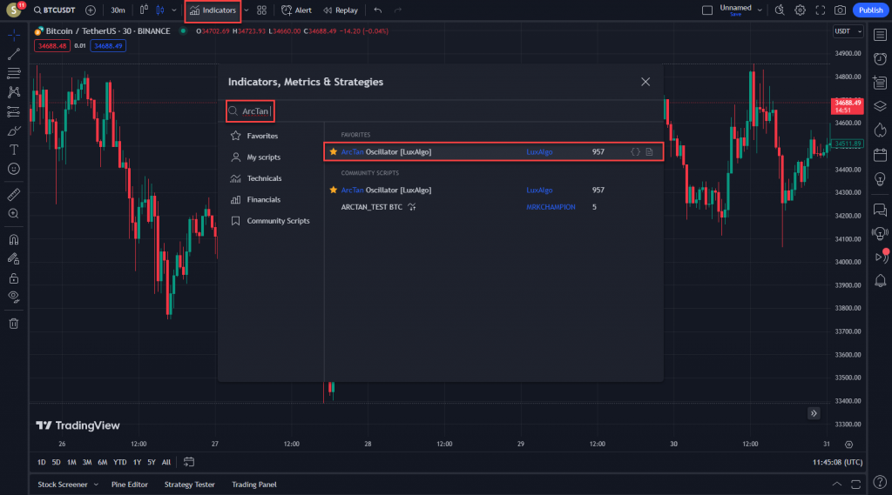Toggle magnet mode
This screenshot has width=892, height=495.
pyautogui.click(x=14, y=240)
